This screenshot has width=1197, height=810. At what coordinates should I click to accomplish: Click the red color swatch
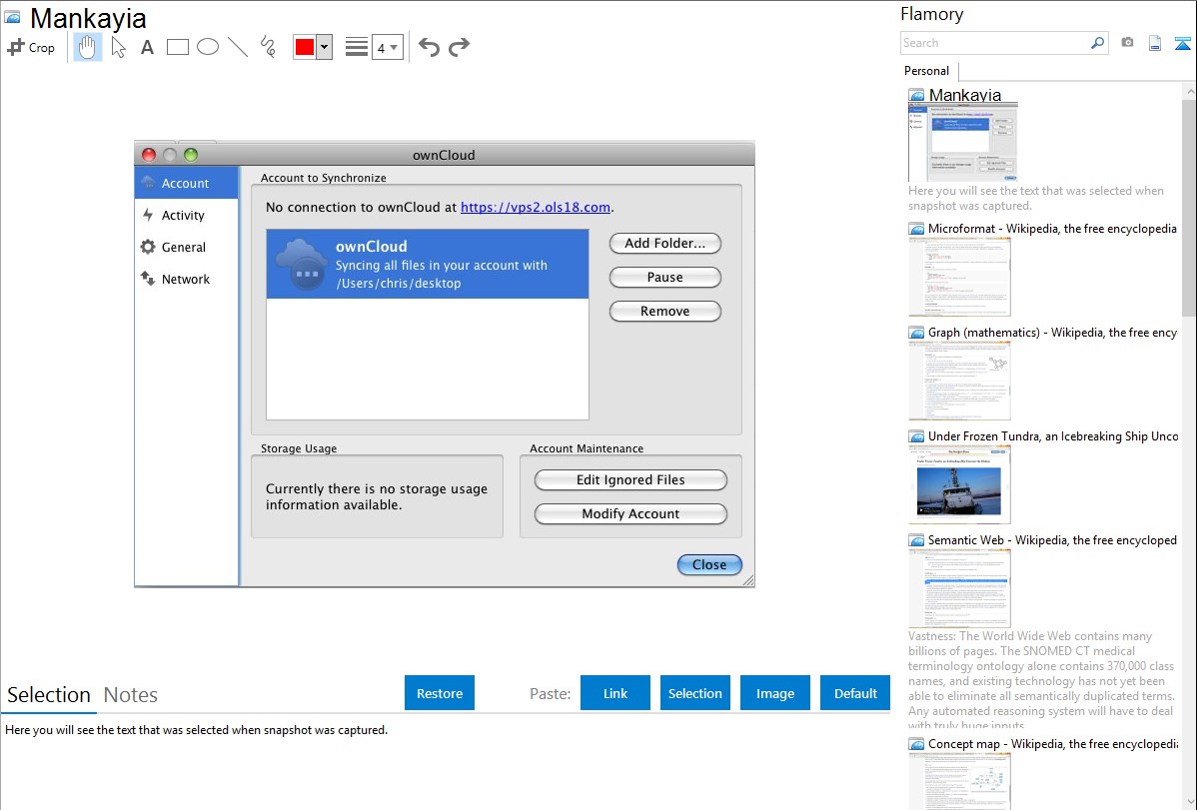305,47
